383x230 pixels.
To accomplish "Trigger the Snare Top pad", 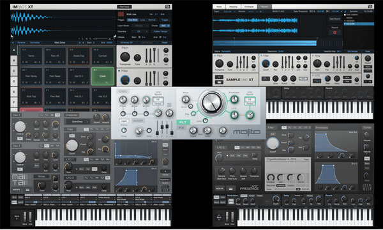I will [x=79, y=56].
